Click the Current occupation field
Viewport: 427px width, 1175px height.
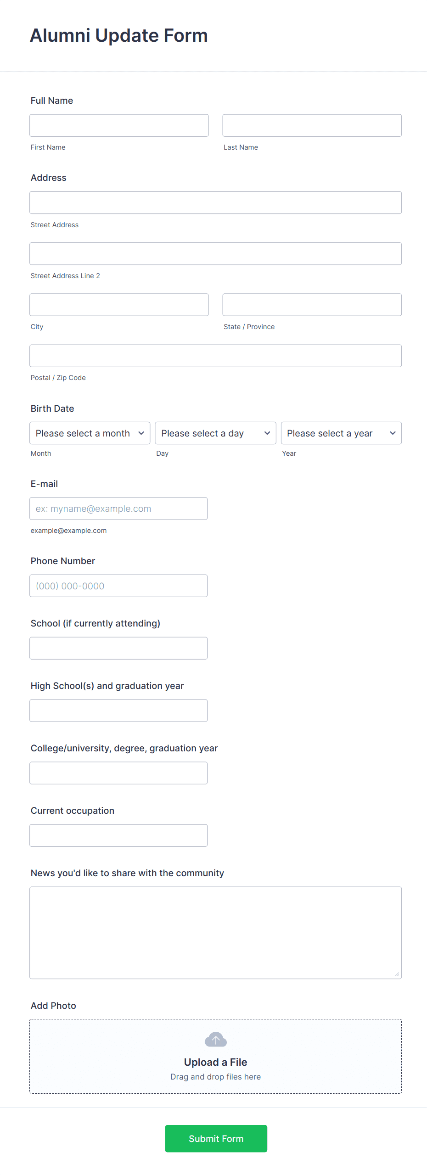(118, 835)
